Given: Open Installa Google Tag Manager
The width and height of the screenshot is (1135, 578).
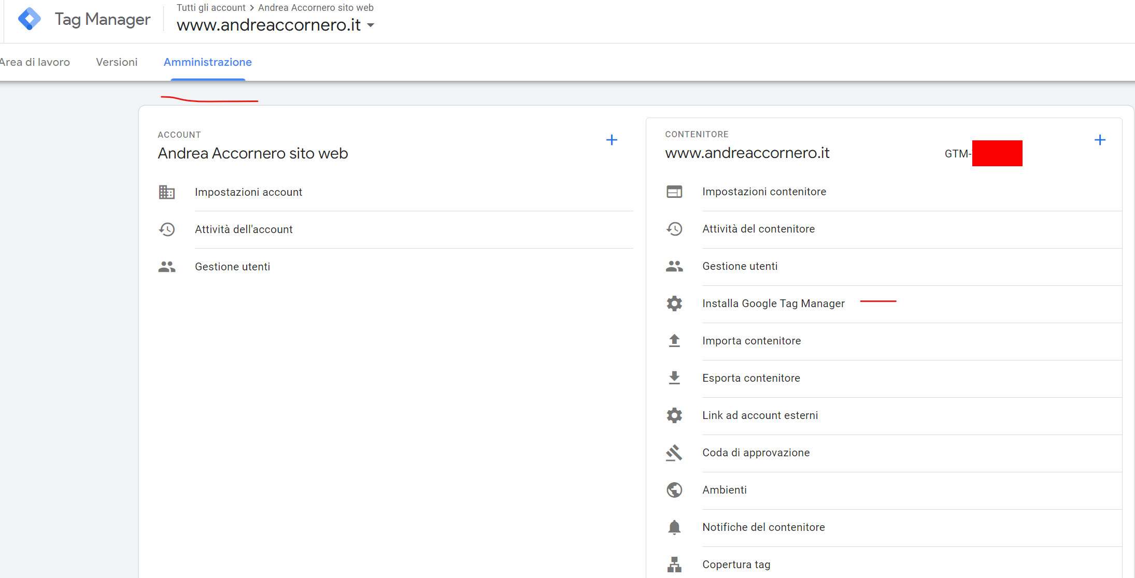Looking at the screenshot, I should (x=773, y=304).
